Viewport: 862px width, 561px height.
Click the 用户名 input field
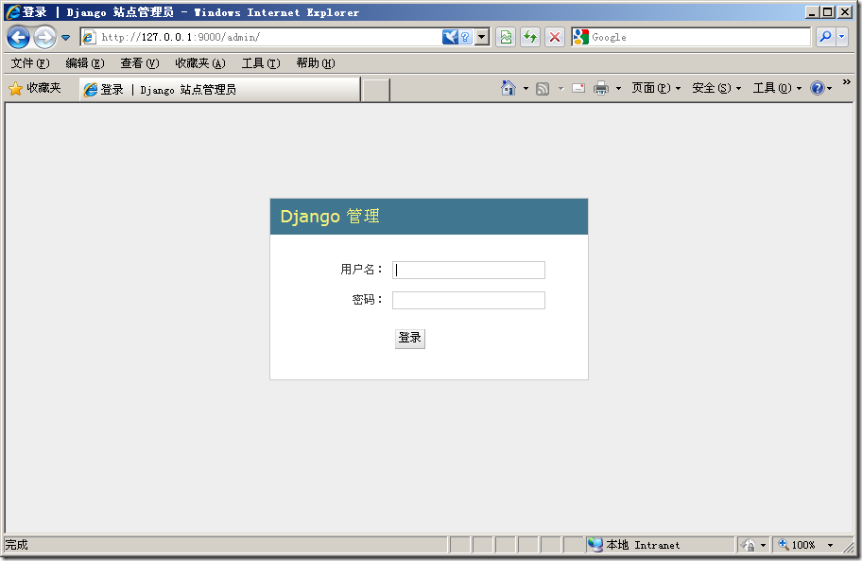click(x=468, y=270)
